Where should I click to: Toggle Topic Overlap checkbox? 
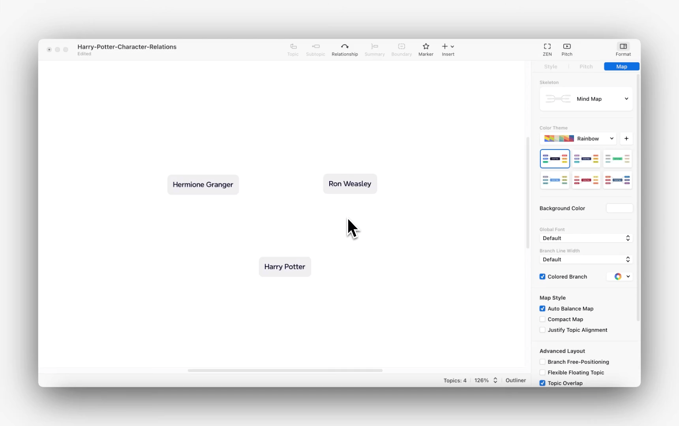542,383
